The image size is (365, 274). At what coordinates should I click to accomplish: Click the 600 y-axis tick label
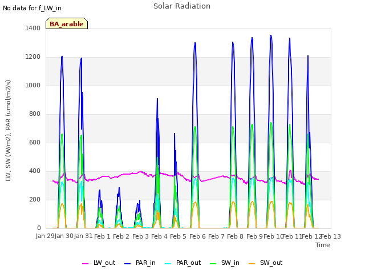[35, 142]
